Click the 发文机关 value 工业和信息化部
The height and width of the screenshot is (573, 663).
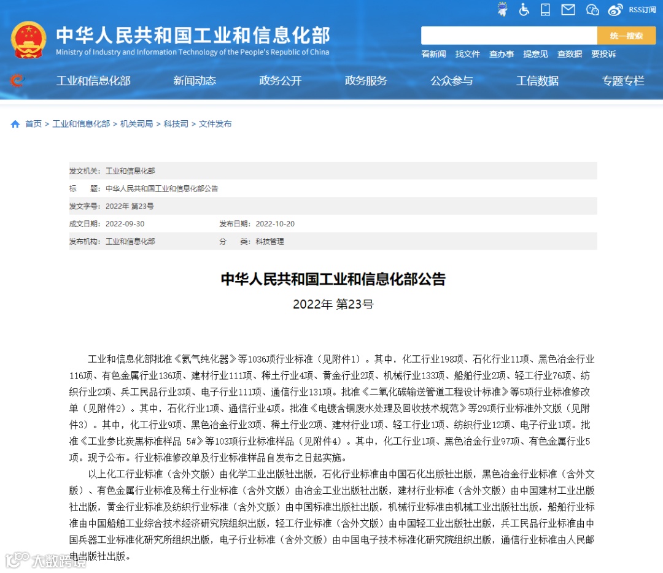130,171
